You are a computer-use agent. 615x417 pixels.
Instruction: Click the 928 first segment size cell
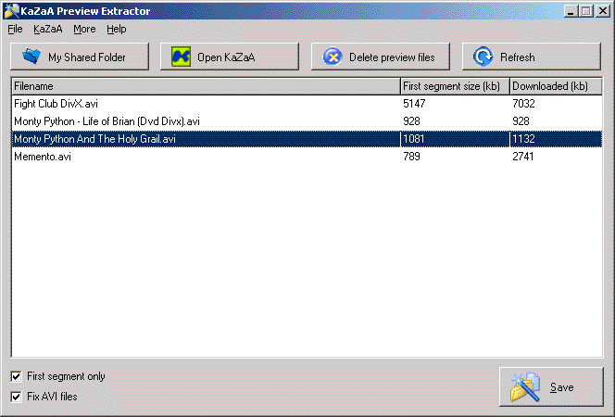tap(411, 121)
